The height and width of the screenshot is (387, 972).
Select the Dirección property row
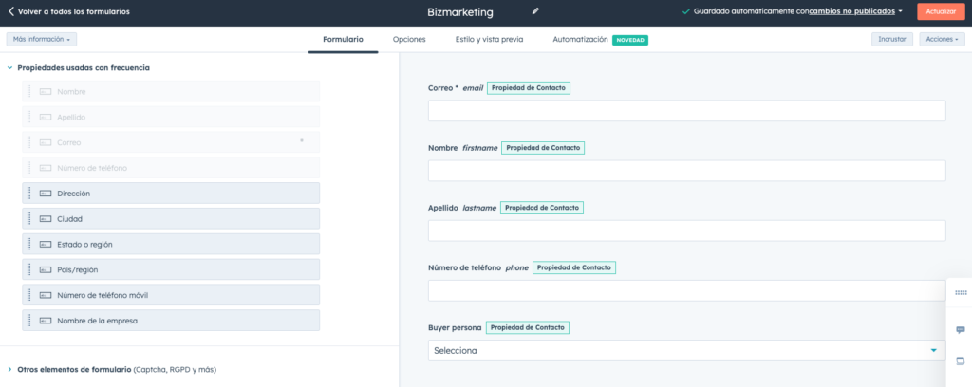pos(171,193)
